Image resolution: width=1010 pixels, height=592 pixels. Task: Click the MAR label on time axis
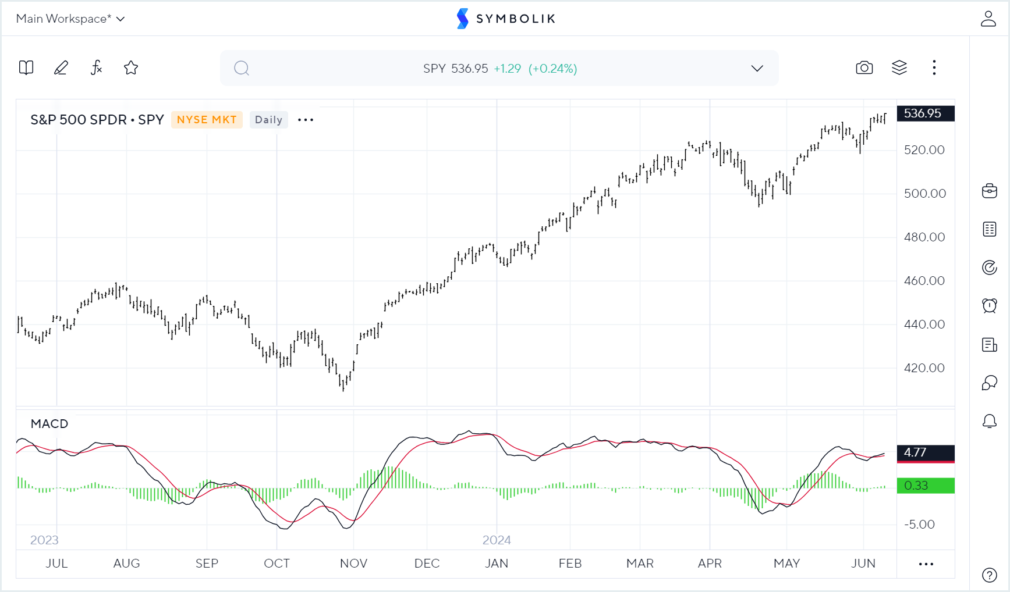[x=640, y=564]
